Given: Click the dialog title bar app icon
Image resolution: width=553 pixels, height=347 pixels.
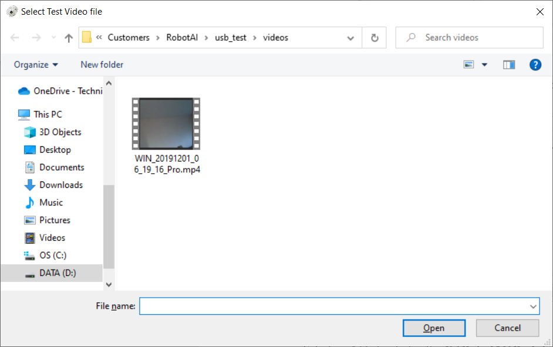Looking at the screenshot, I should 12,11.
